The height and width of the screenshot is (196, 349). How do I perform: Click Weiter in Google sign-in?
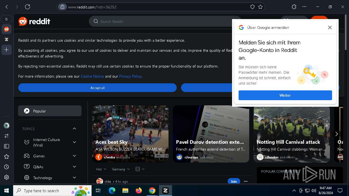click(x=285, y=95)
